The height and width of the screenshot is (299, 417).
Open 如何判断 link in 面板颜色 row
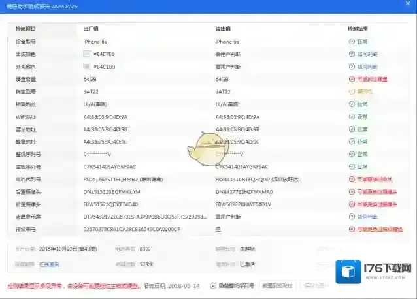tap(367, 54)
